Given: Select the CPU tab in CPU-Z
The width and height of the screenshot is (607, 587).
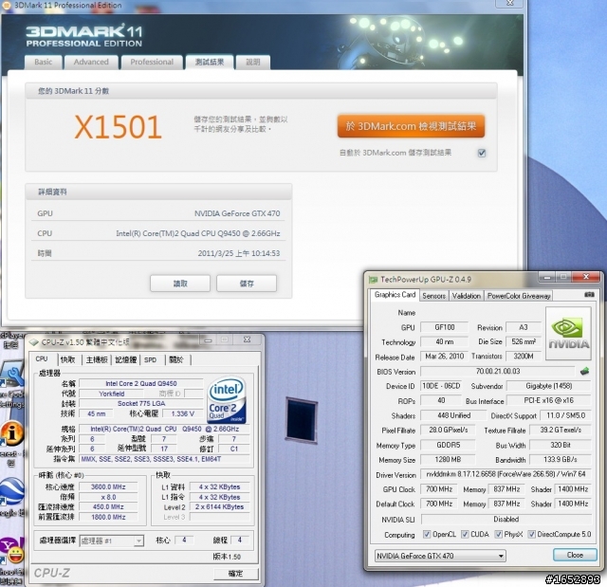Looking at the screenshot, I should point(42,359).
